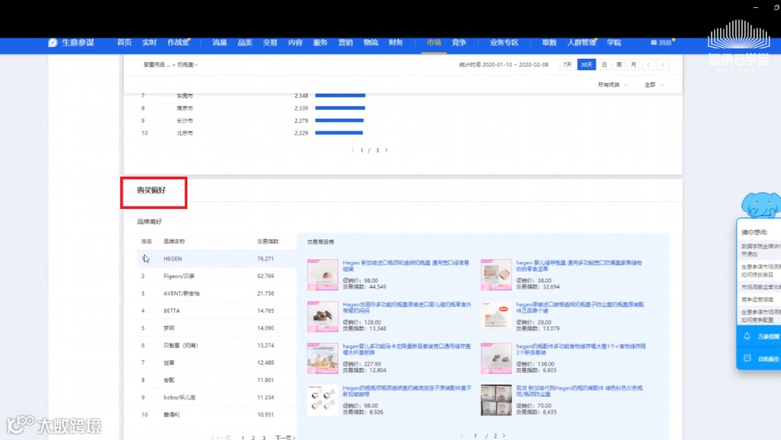Select the AVENT/新安怡 brand row
Screen dimensions: 781x440
217,294
